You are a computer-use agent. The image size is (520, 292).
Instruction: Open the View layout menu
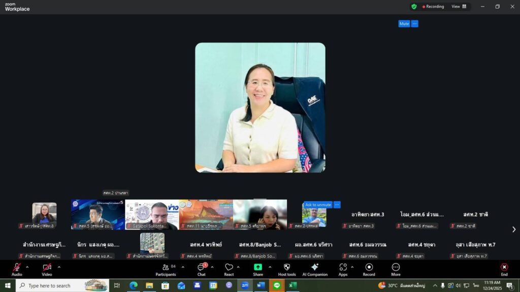459,7
